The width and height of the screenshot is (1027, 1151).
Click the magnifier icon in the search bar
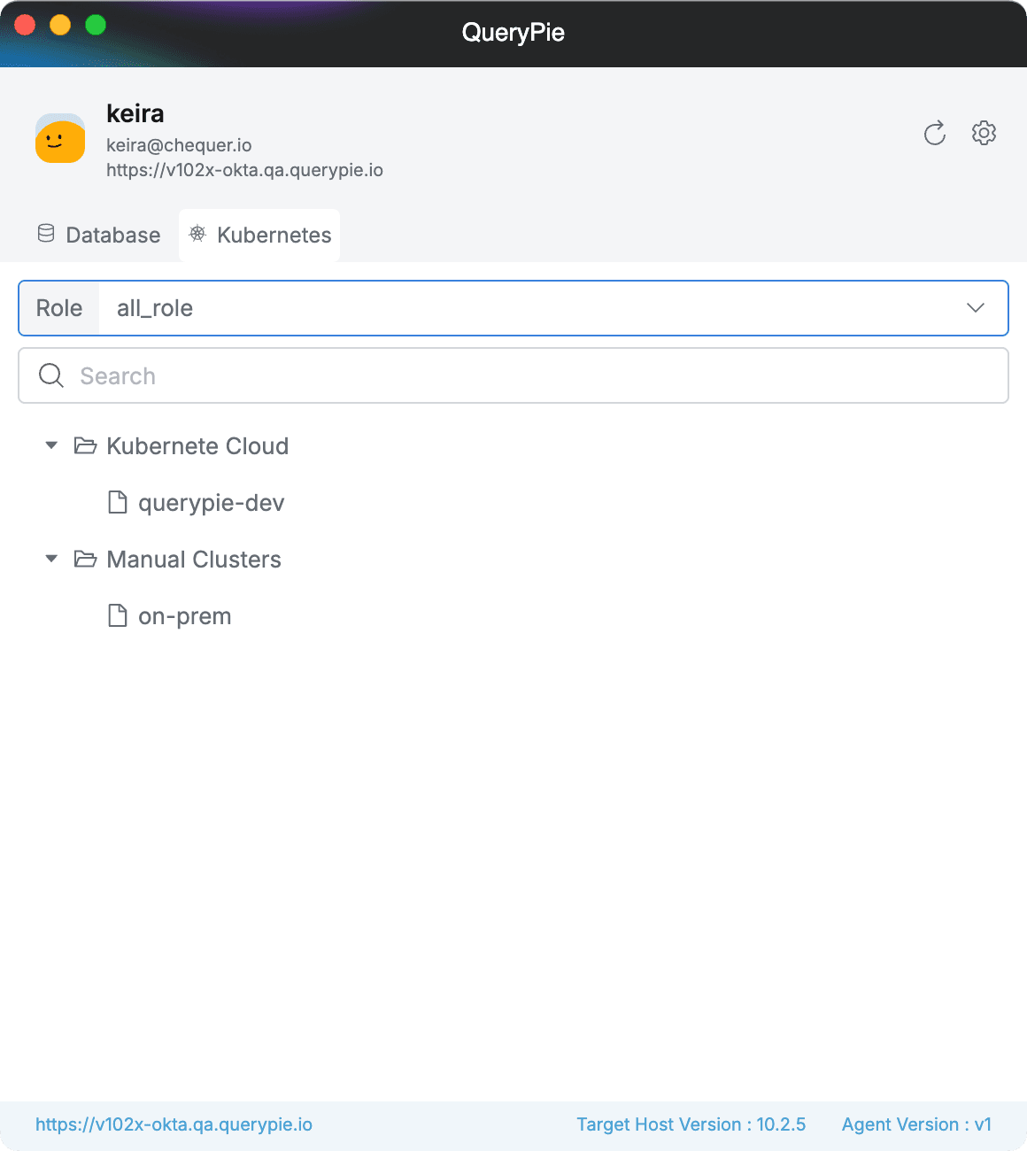point(50,375)
